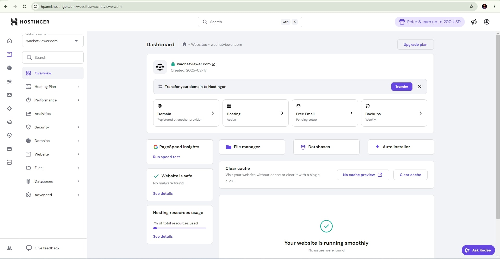This screenshot has height=259, width=500.
Task: Click the hosting resources usage progress bar
Action: [180, 228]
